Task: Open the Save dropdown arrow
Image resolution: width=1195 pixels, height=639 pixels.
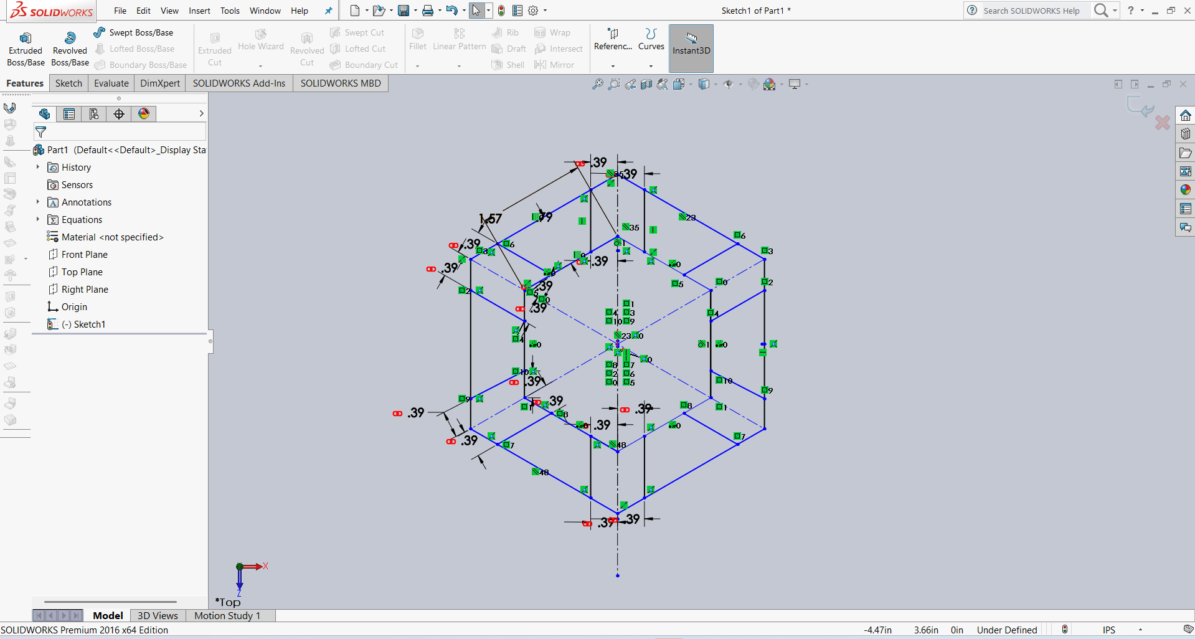Action: click(x=415, y=11)
